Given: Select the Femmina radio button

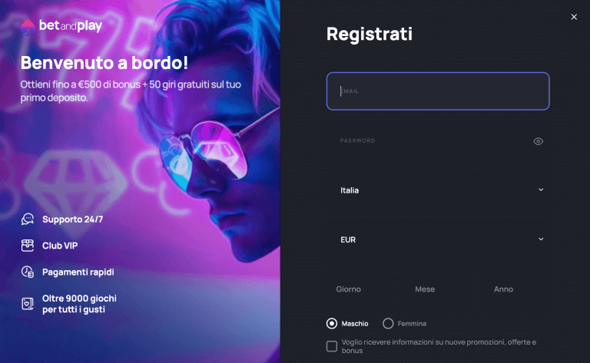Looking at the screenshot, I should click(x=388, y=324).
